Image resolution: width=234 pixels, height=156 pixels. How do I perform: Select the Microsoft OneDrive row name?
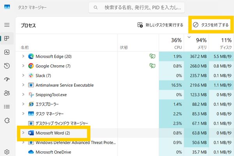tap(53, 152)
